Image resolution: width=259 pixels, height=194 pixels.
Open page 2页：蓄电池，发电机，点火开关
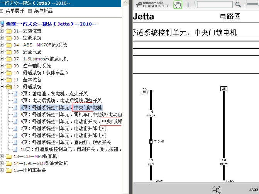54,94
